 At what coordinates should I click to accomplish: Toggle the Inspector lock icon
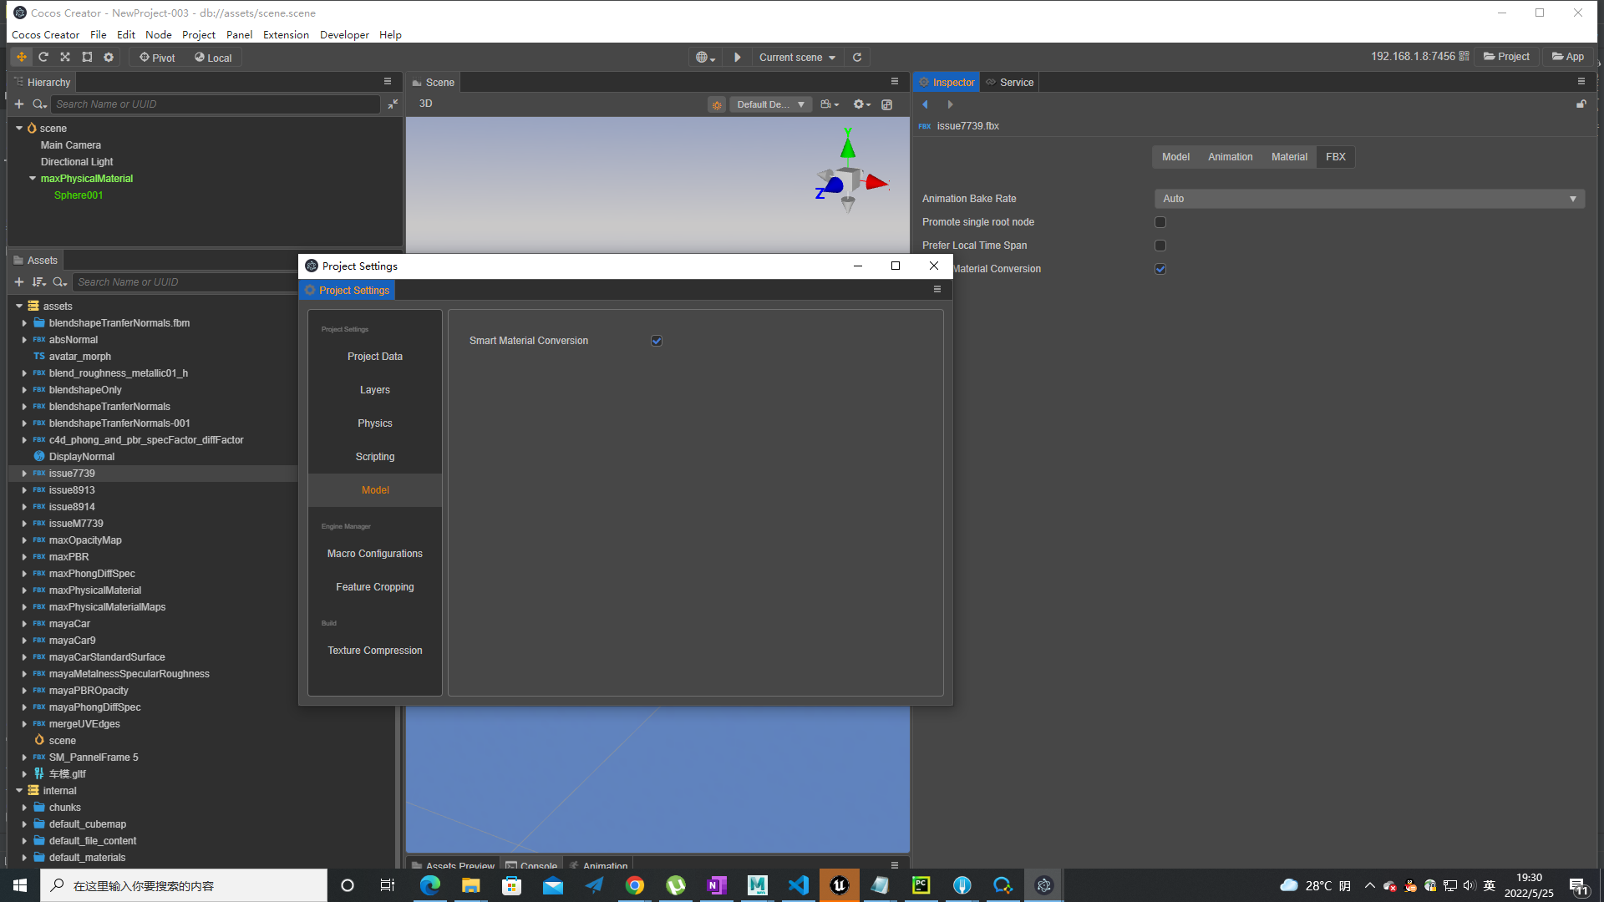click(x=1581, y=104)
